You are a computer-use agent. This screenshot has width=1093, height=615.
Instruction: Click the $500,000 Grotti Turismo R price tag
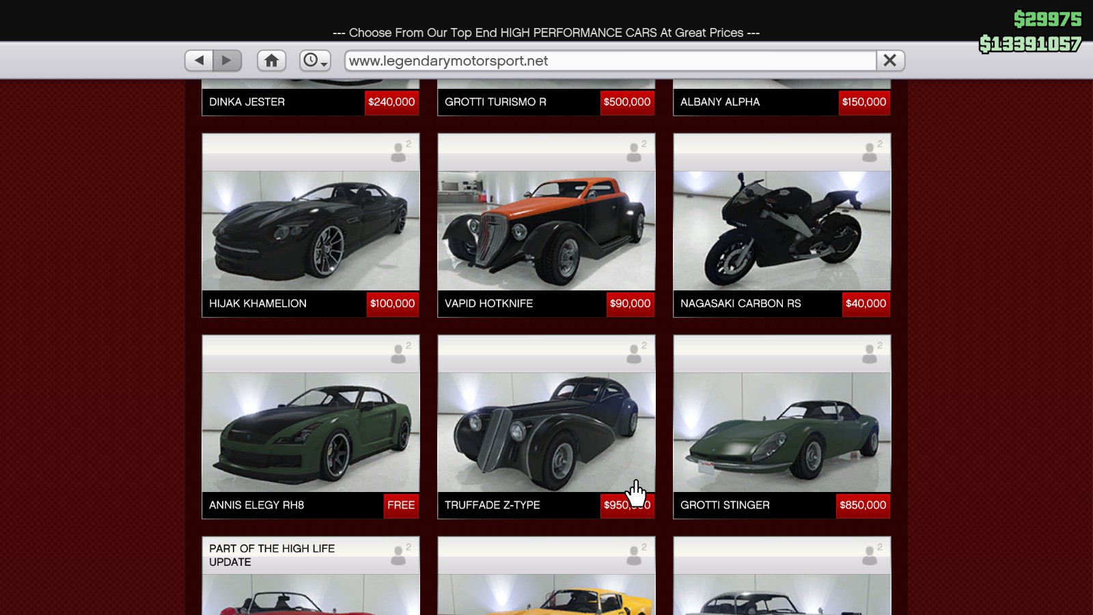(x=627, y=102)
